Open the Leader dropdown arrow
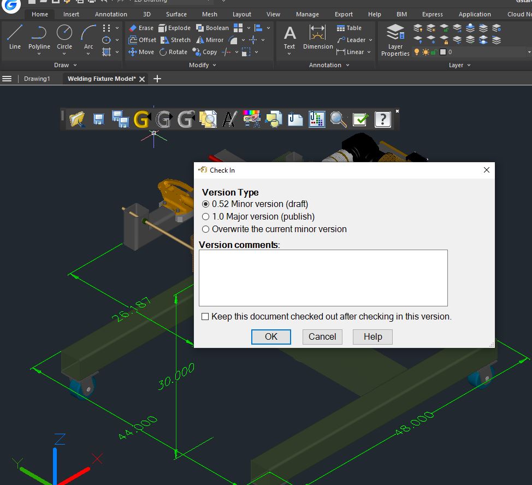 (x=370, y=40)
